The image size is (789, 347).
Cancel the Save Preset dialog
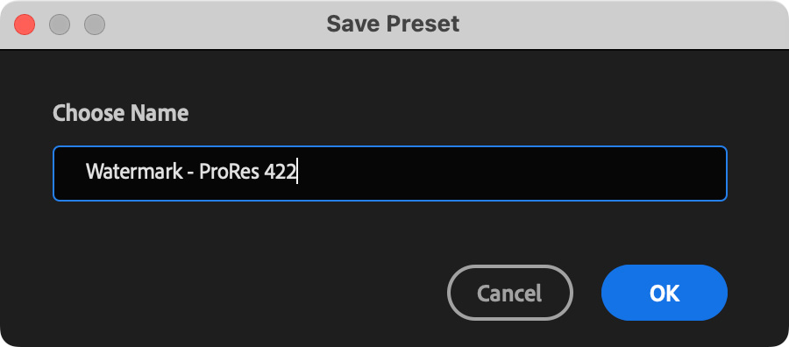[509, 293]
